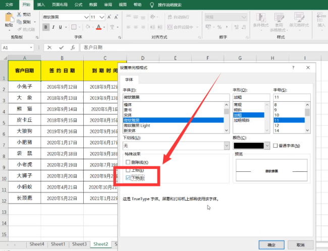328x251 pixels.
Task: Click the font list scrollbar down arrow
Action: click(x=227, y=131)
